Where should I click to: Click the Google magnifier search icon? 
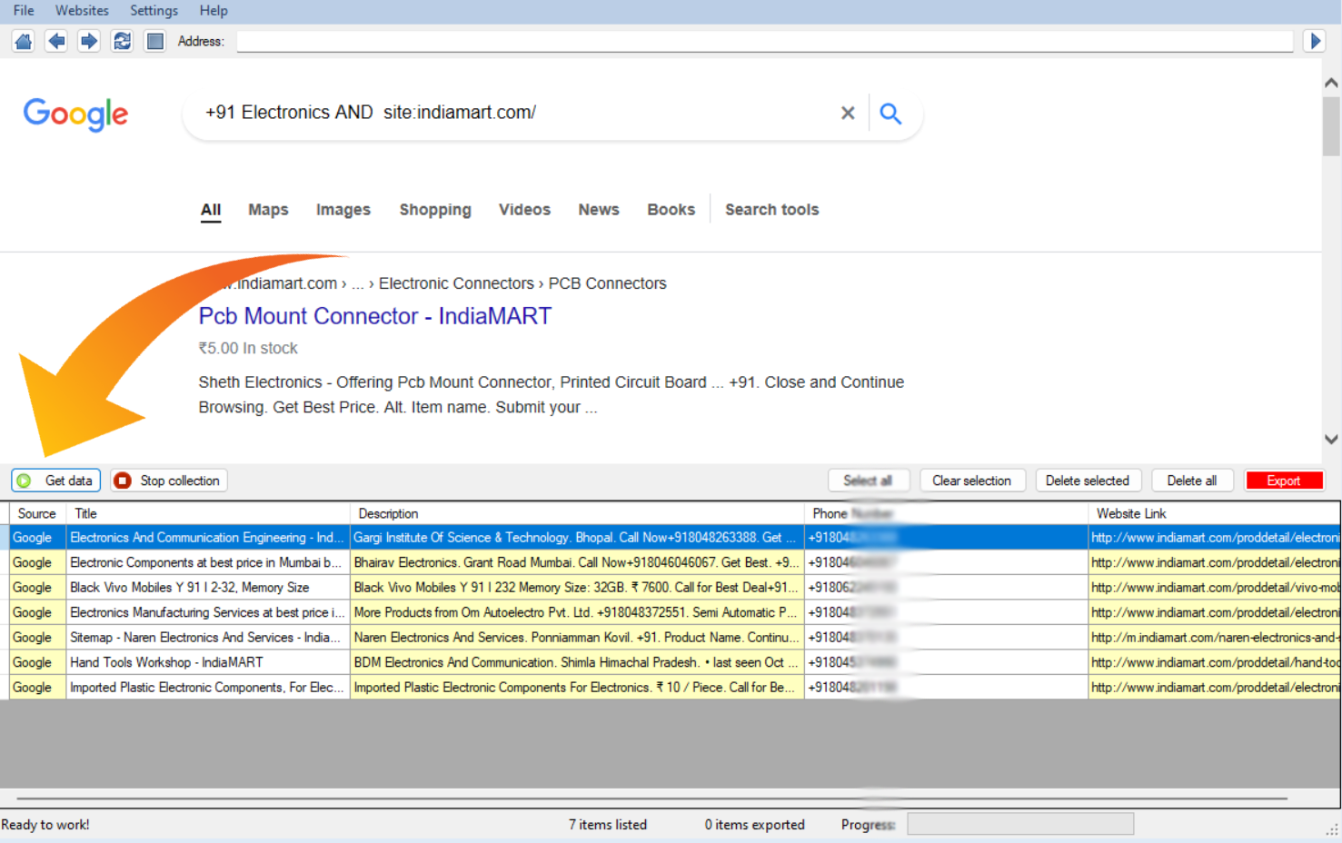pyautogui.click(x=890, y=113)
